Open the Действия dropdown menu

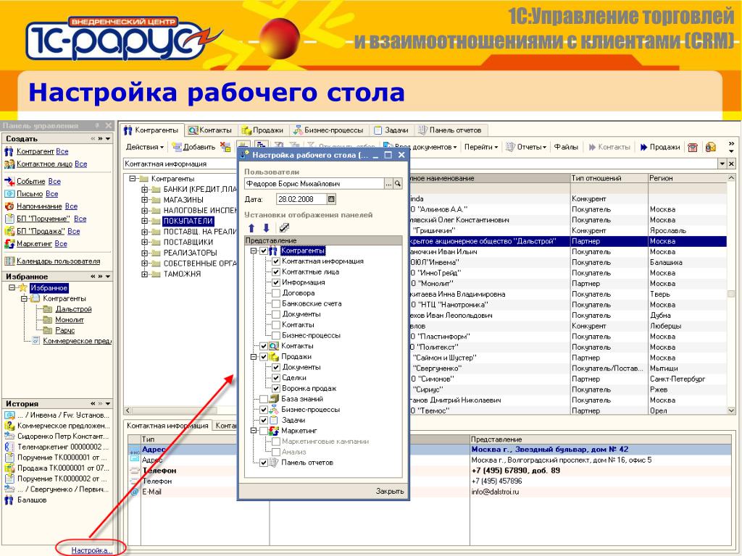pyautogui.click(x=145, y=147)
